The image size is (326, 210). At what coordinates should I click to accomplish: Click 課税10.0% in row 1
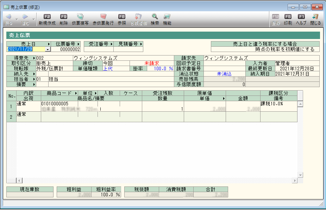point(272,104)
